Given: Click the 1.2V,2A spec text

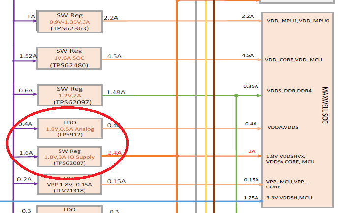Looking at the screenshot, I should 70,96.
